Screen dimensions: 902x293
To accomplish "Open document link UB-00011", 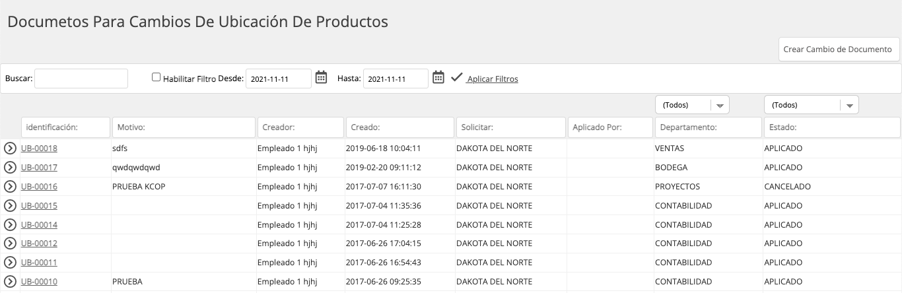I will click(39, 263).
